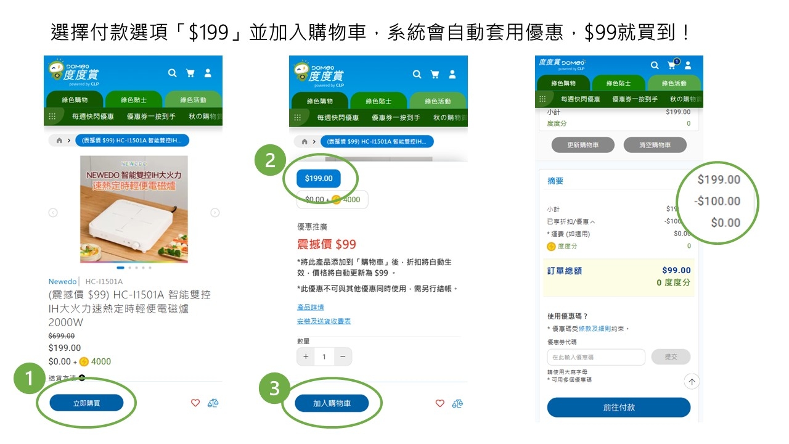This screenshot has width=789, height=444.
Task: Open the user account icon in the middle screenshot
Action: pyautogui.click(x=452, y=74)
